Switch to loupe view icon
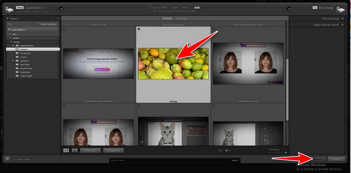 (75, 150)
